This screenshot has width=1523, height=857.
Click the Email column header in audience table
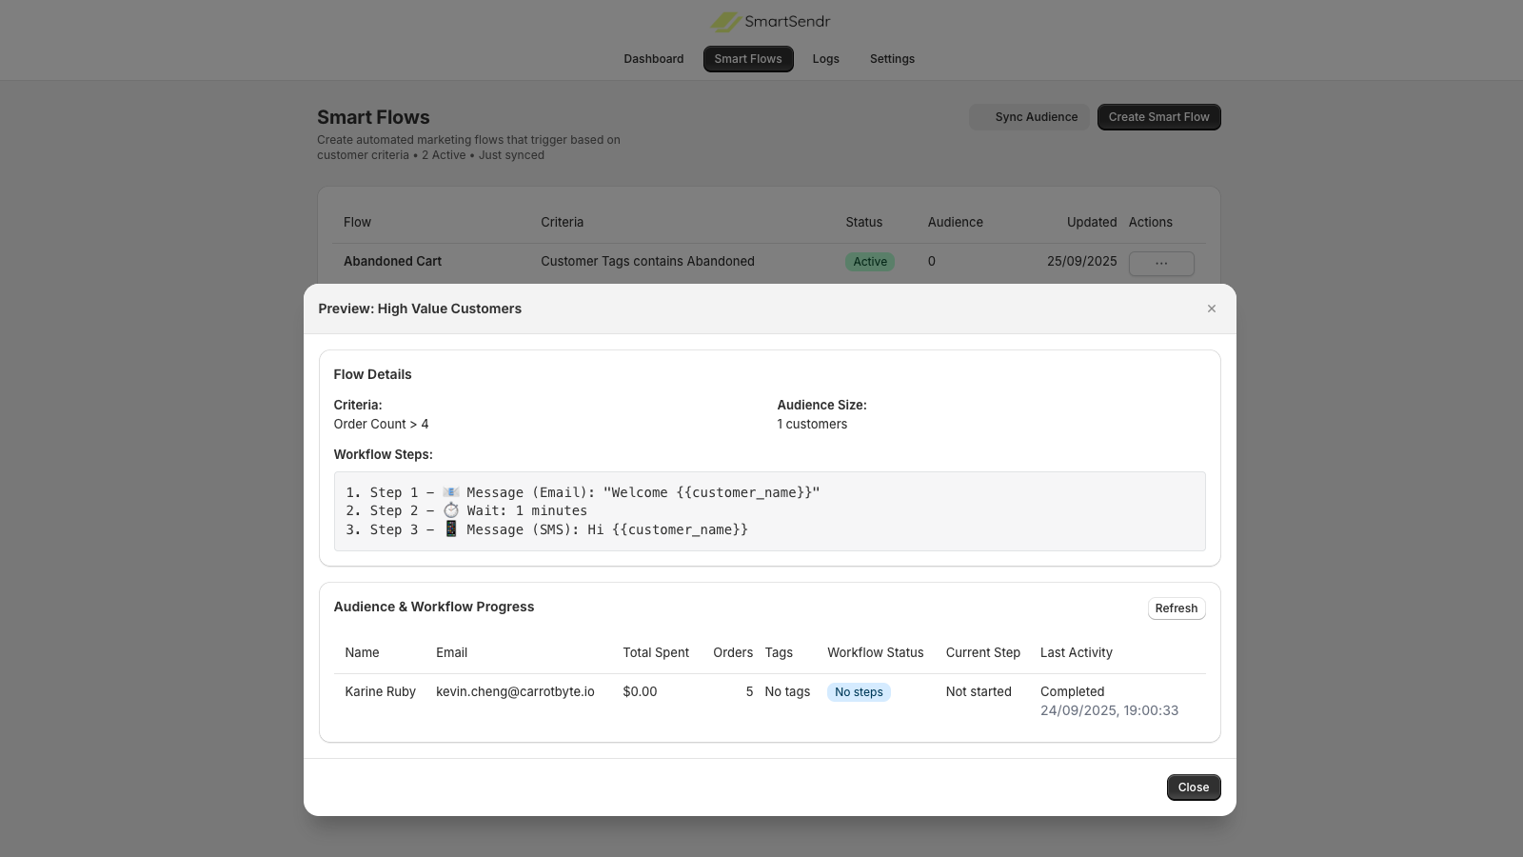click(x=451, y=652)
